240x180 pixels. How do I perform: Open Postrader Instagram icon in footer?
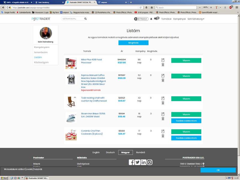click(x=149, y=162)
